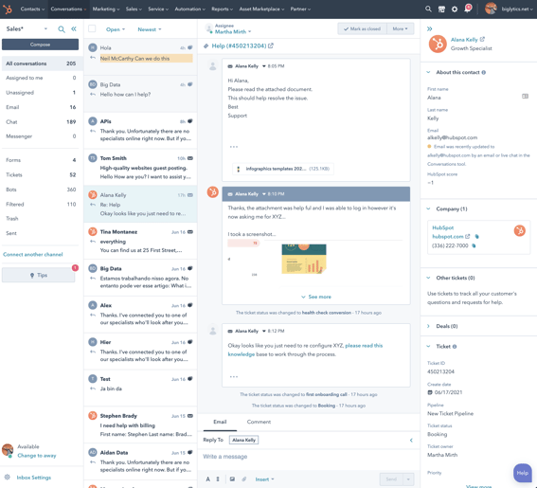Switch to Comment tab
This screenshot has height=488, width=537.
pos(259,422)
